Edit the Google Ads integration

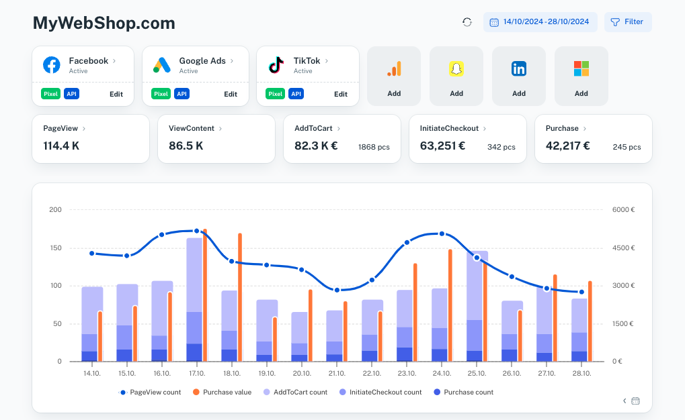231,94
